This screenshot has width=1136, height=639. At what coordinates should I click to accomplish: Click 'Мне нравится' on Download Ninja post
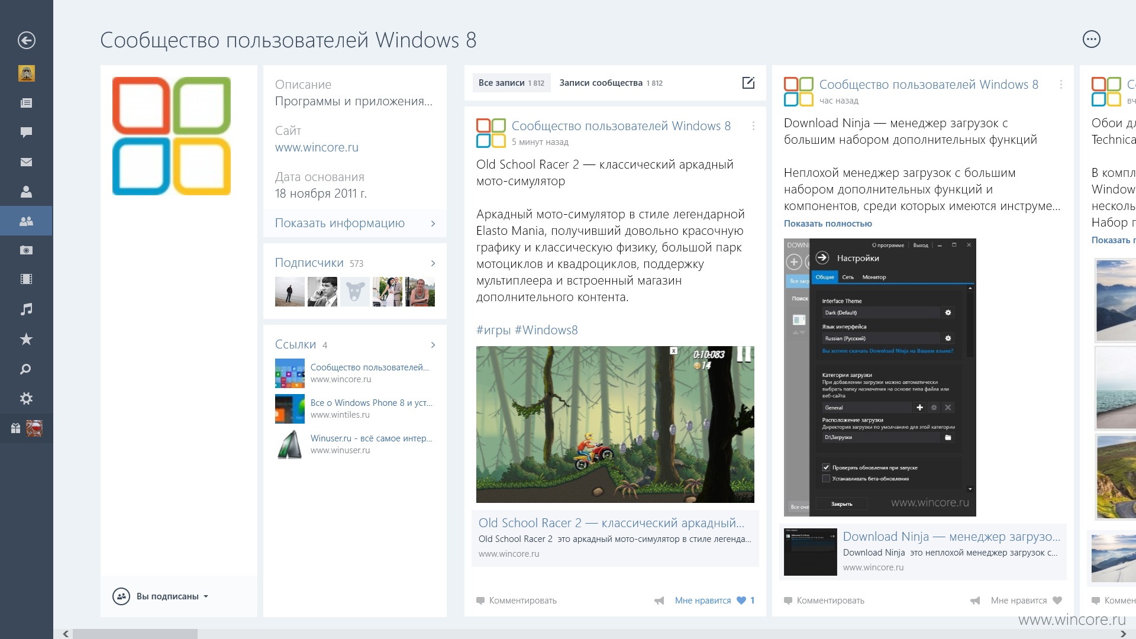[1019, 601]
